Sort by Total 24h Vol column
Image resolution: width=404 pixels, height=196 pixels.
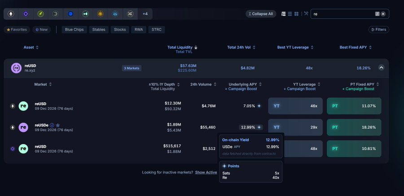pos(241,48)
